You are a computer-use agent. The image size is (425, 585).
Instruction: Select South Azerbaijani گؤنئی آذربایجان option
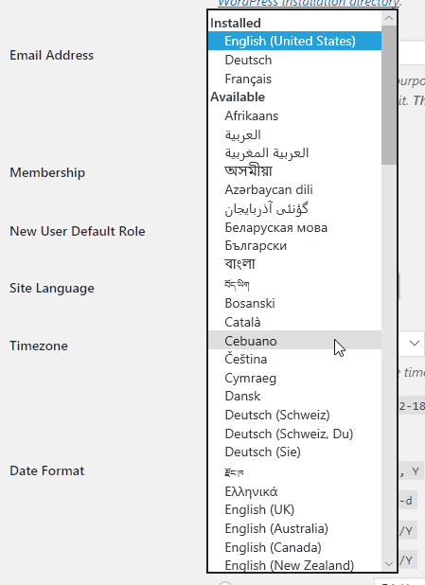[x=294, y=209]
